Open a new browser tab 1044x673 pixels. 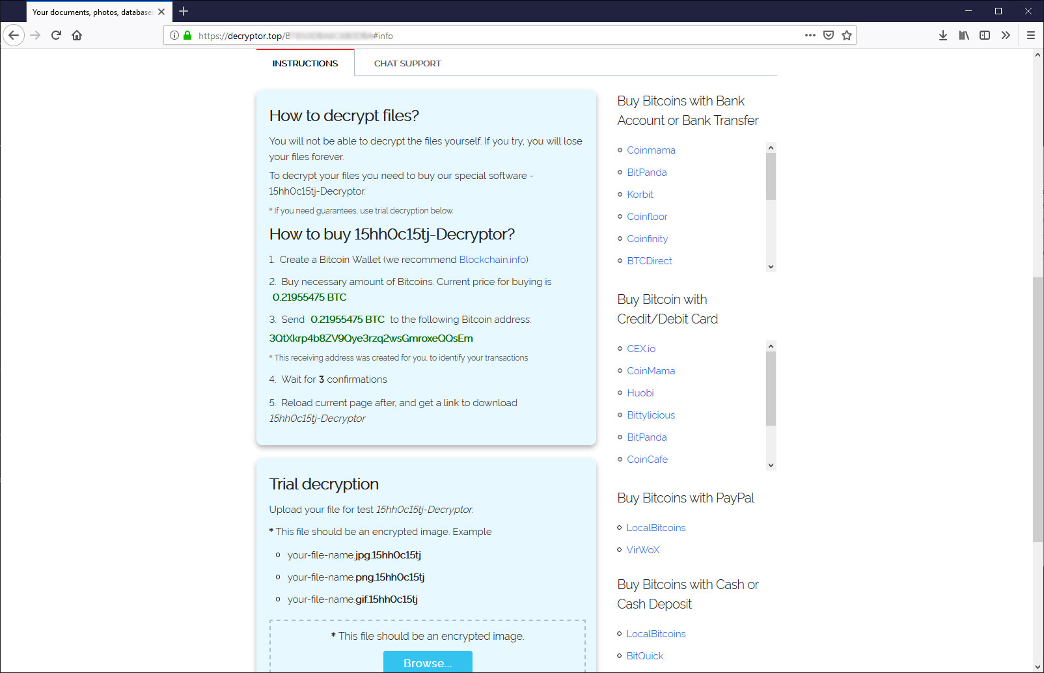pos(184,11)
